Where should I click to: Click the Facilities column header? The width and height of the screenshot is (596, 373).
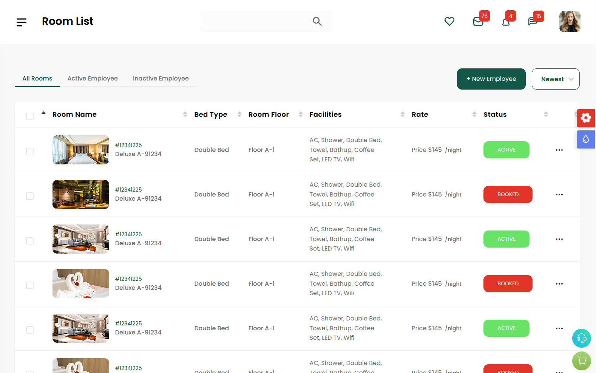(x=326, y=115)
